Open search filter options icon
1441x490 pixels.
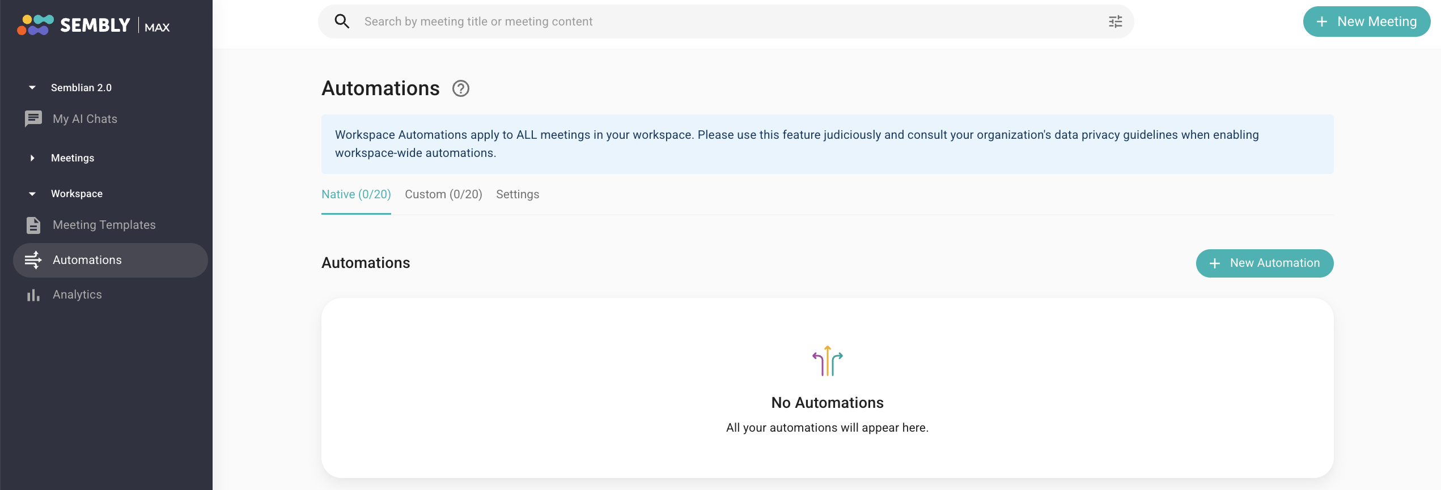click(1115, 22)
